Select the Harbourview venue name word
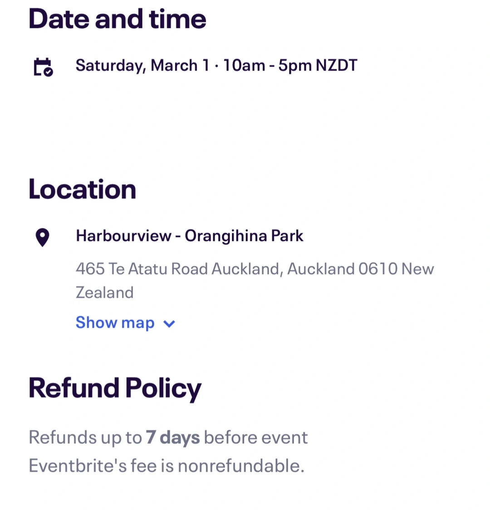The width and height of the screenshot is (490, 510). tap(123, 236)
